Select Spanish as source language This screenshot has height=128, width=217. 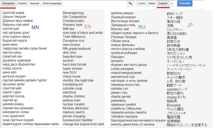click(x=35, y=4)
